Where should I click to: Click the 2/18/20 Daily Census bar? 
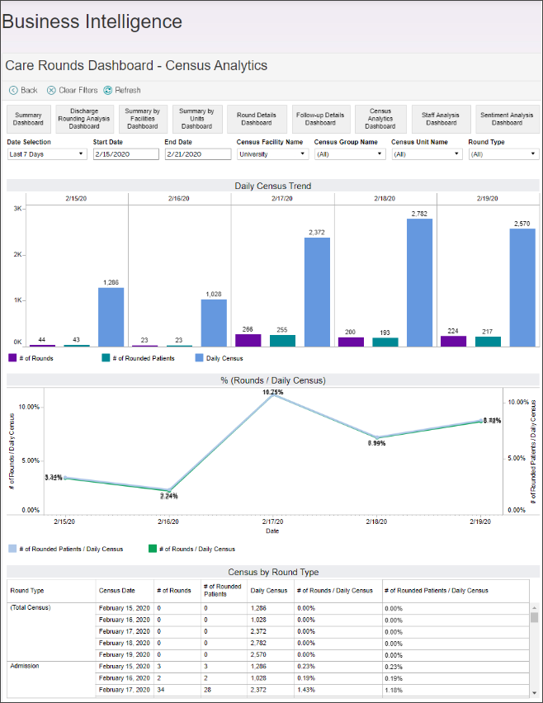(419, 282)
